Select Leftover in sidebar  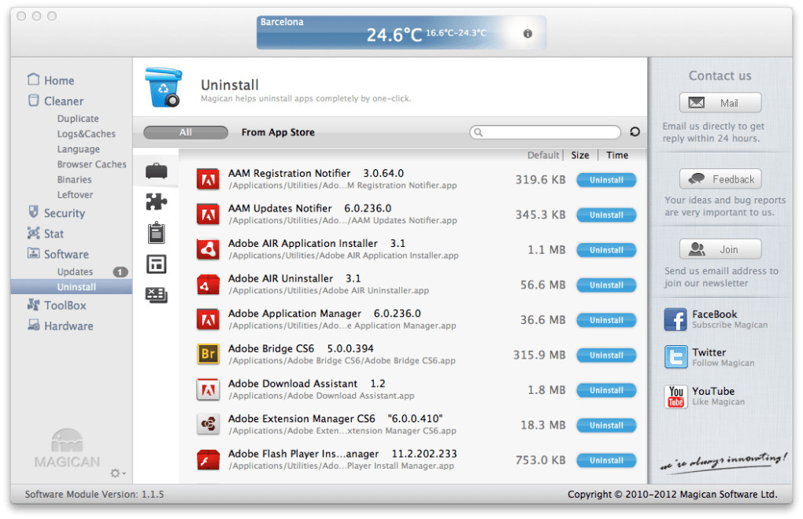tap(76, 195)
